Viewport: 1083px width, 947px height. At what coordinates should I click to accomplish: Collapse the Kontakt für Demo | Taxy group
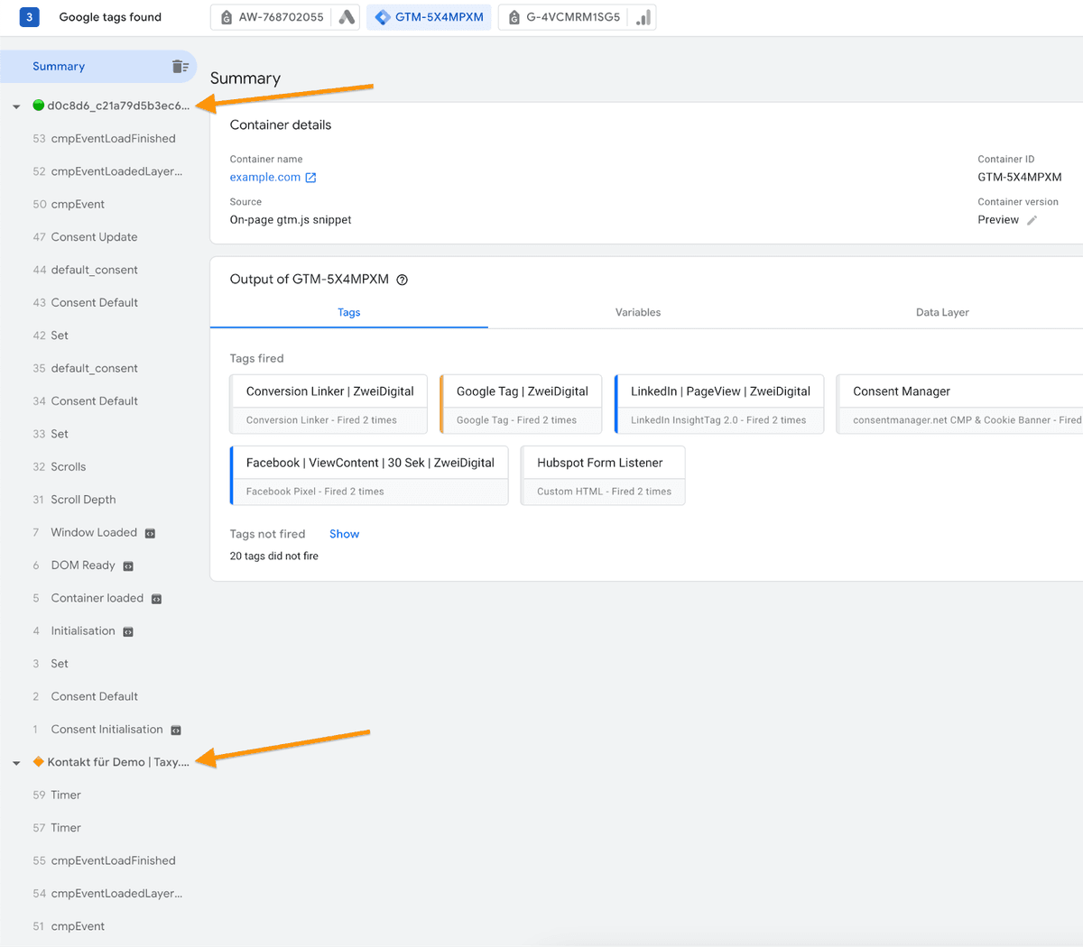point(15,761)
